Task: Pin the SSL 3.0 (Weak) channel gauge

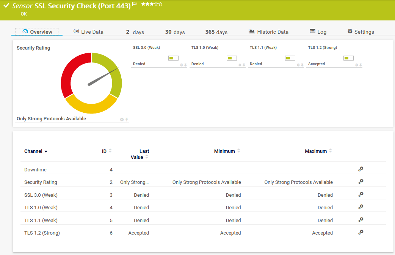Action: (x=185, y=65)
